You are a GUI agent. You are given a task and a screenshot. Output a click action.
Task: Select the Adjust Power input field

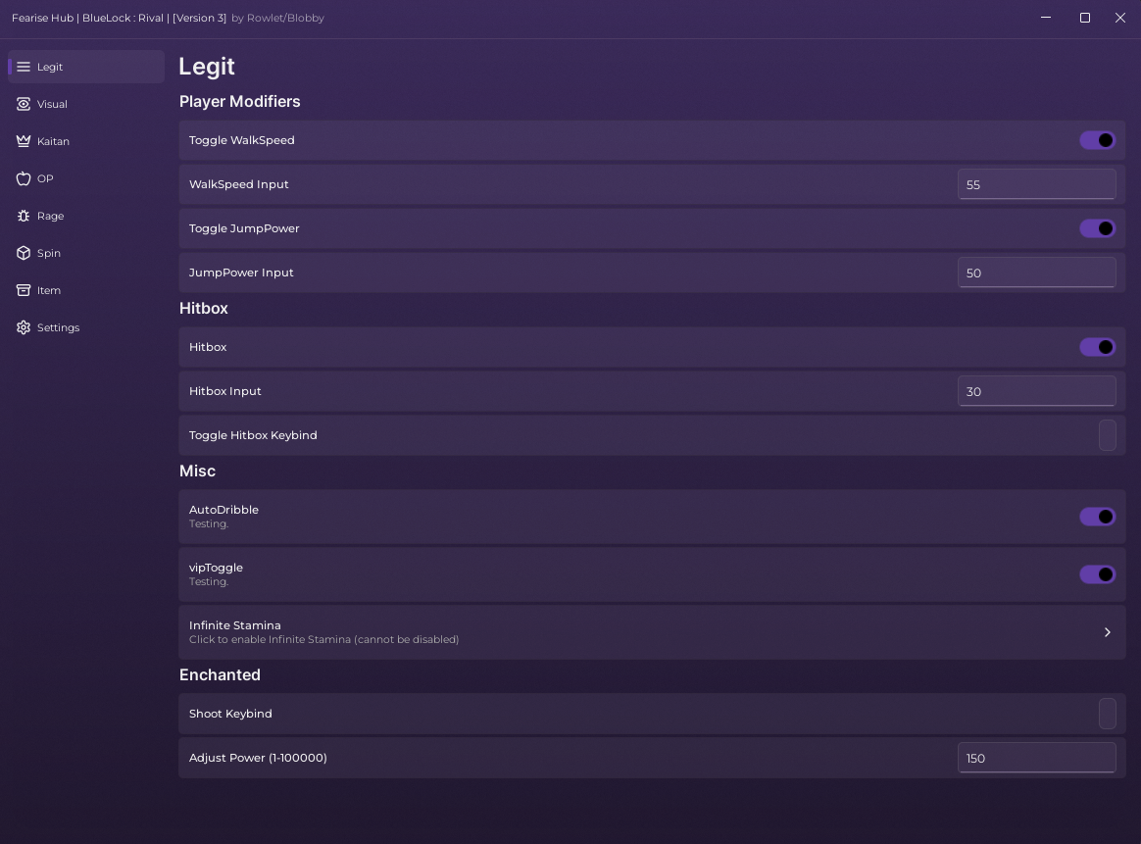(1036, 758)
